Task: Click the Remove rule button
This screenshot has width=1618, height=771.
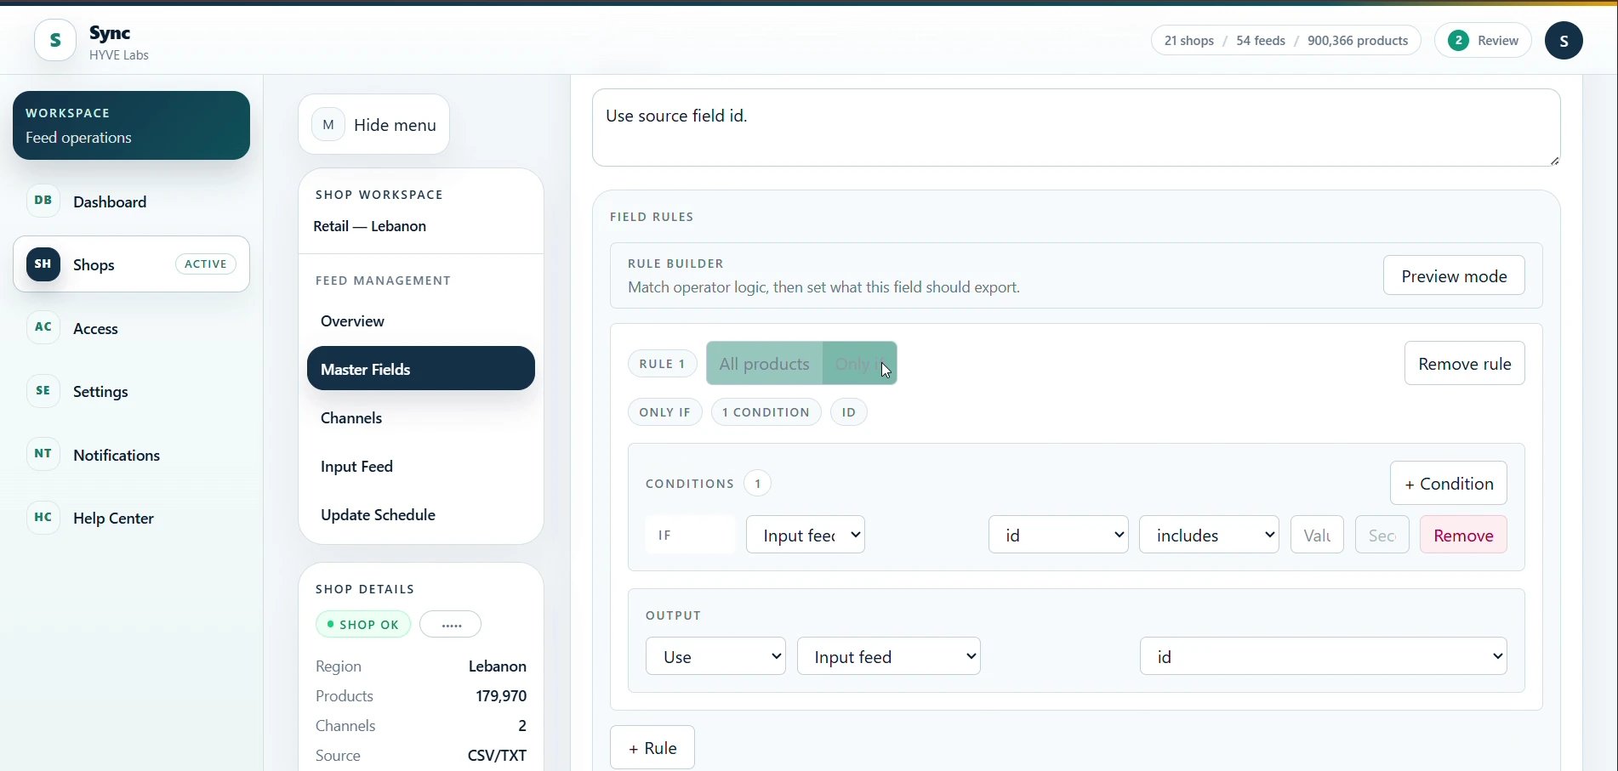Action: (1465, 364)
